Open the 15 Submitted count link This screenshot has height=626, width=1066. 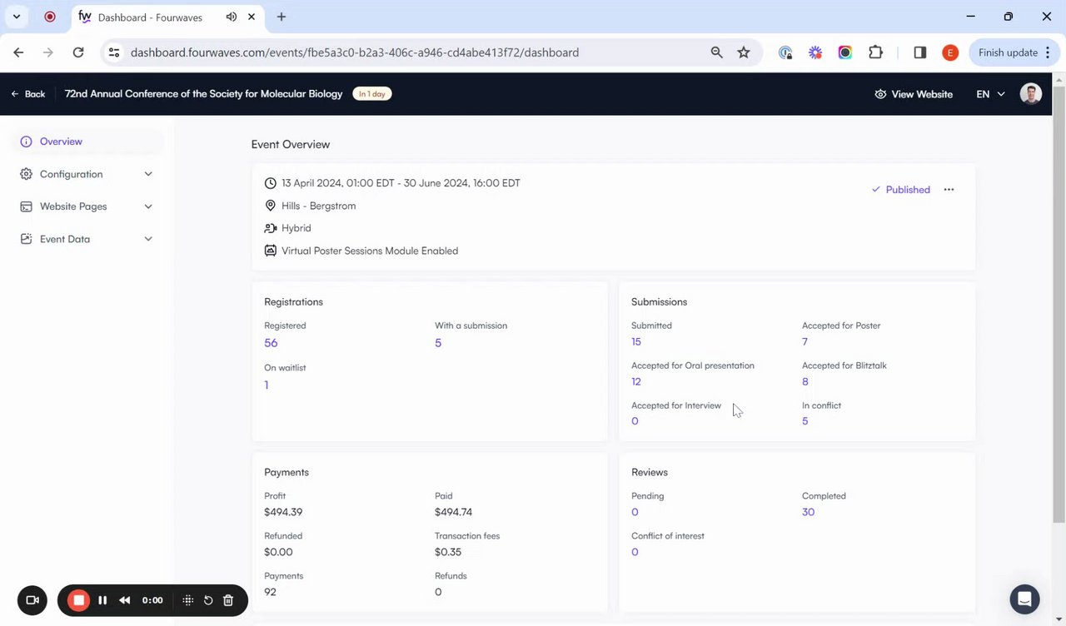(636, 342)
